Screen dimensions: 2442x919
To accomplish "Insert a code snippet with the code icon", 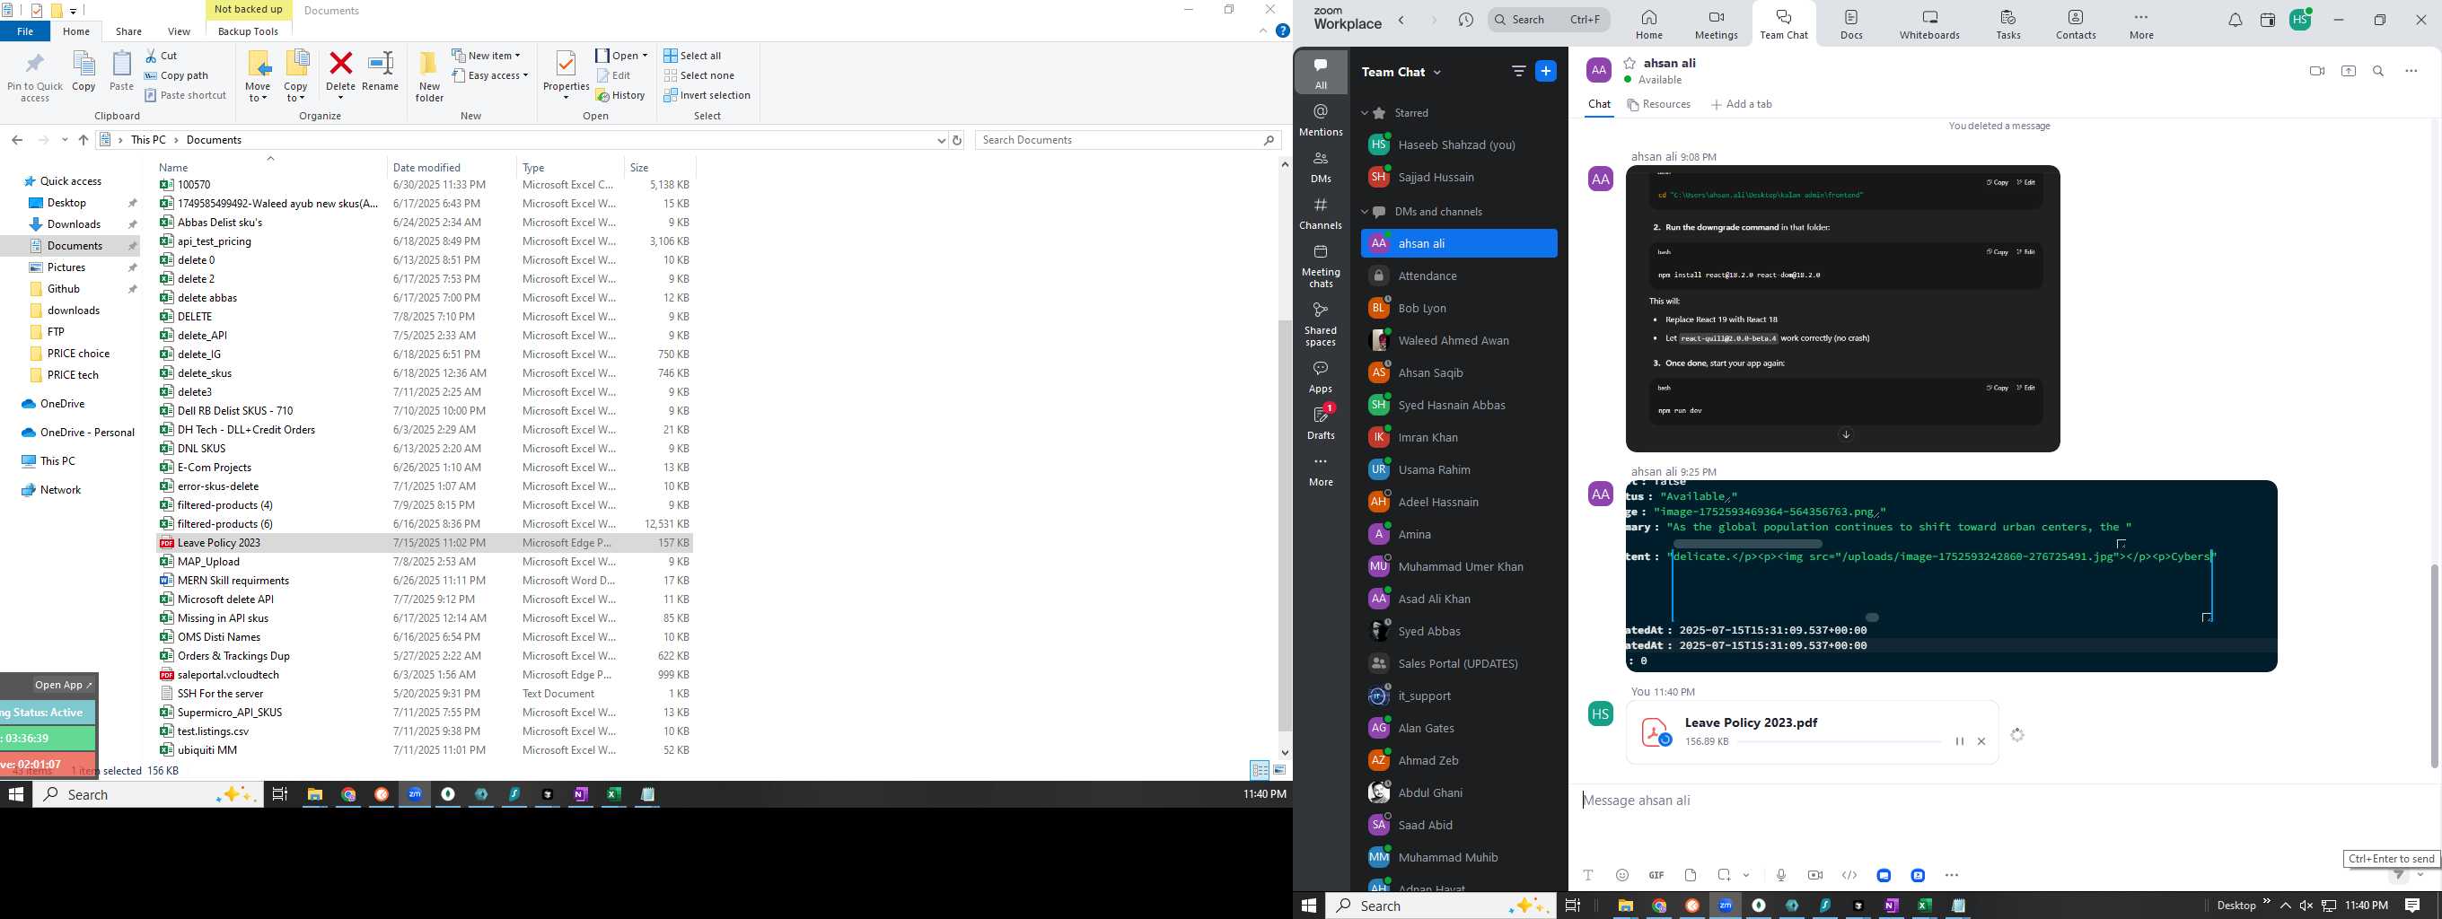I will point(1849,875).
